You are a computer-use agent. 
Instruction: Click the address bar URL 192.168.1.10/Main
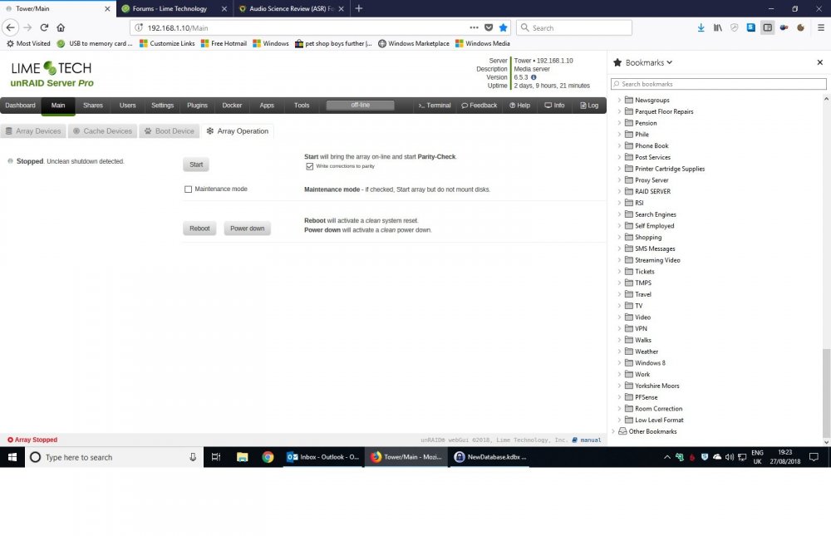178,28
